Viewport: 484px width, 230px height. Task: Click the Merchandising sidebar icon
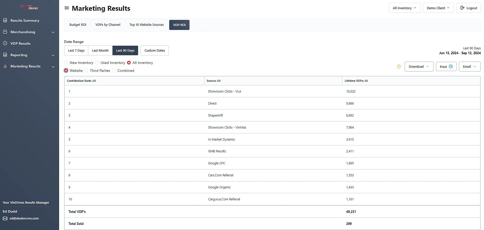coord(5,32)
